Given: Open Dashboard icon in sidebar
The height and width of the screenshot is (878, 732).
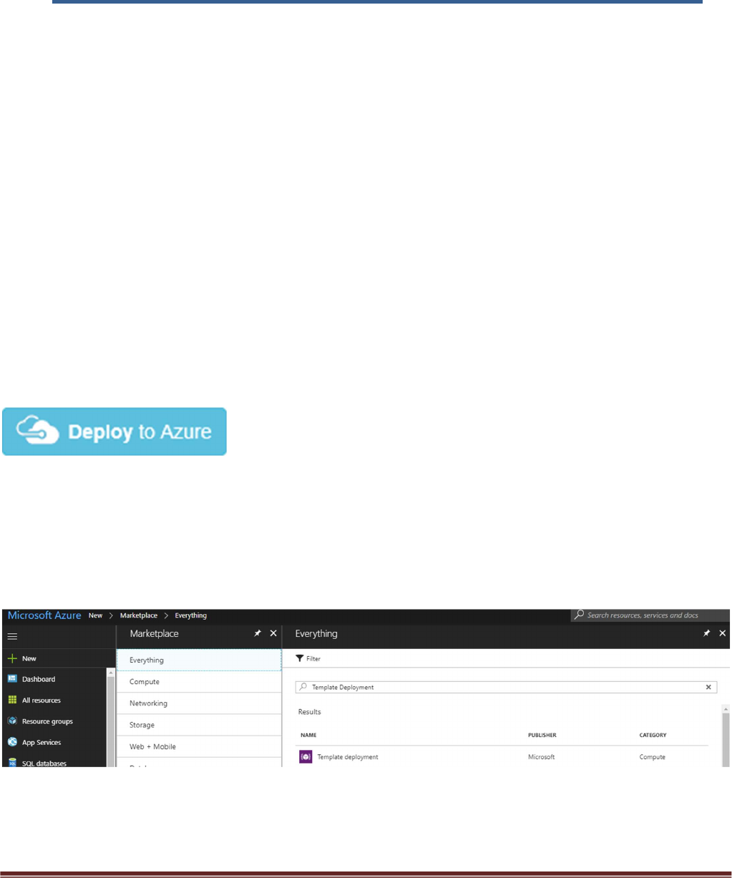Looking at the screenshot, I should point(12,679).
